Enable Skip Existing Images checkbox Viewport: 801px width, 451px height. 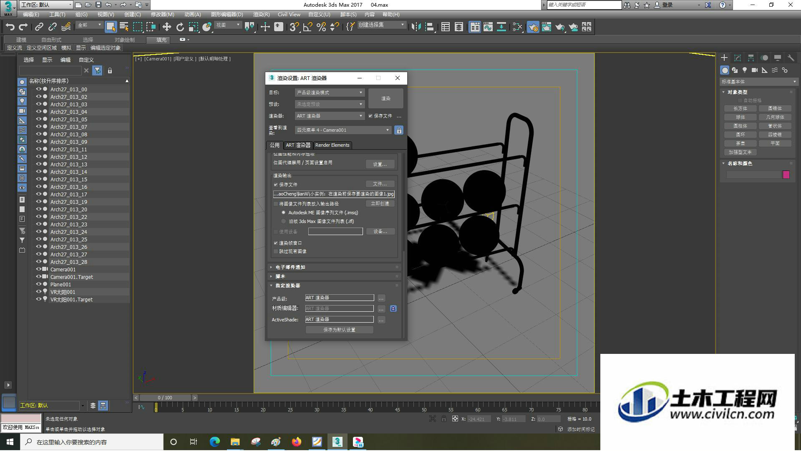[x=276, y=252]
